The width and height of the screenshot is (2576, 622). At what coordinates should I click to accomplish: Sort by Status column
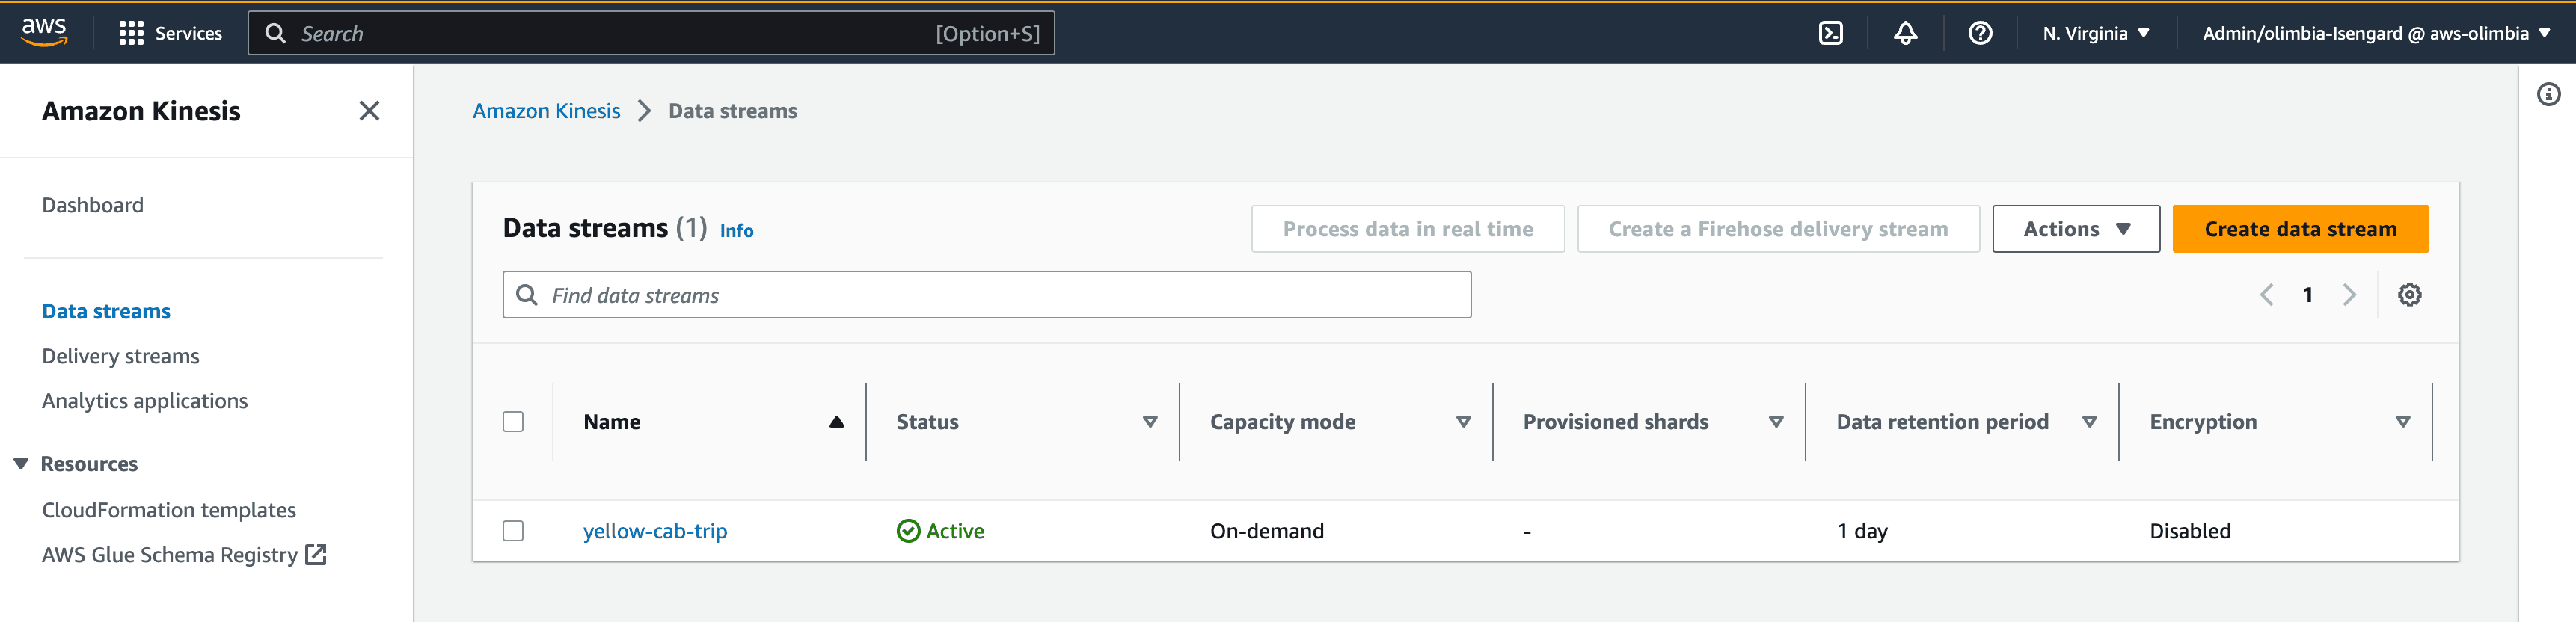[1149, 422]
